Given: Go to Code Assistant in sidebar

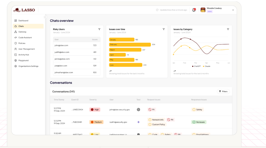Looking at the screenshot, I should (25, 38).
